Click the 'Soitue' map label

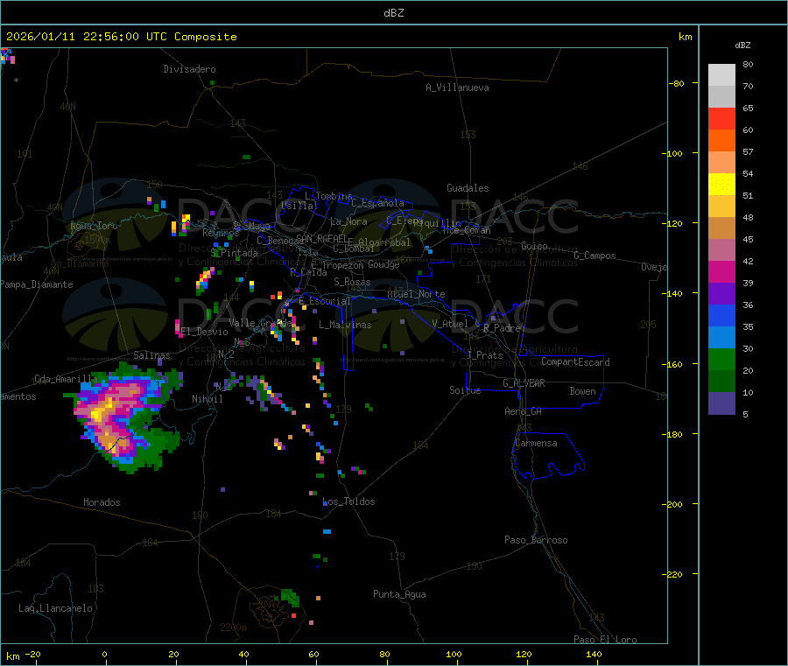465,390
